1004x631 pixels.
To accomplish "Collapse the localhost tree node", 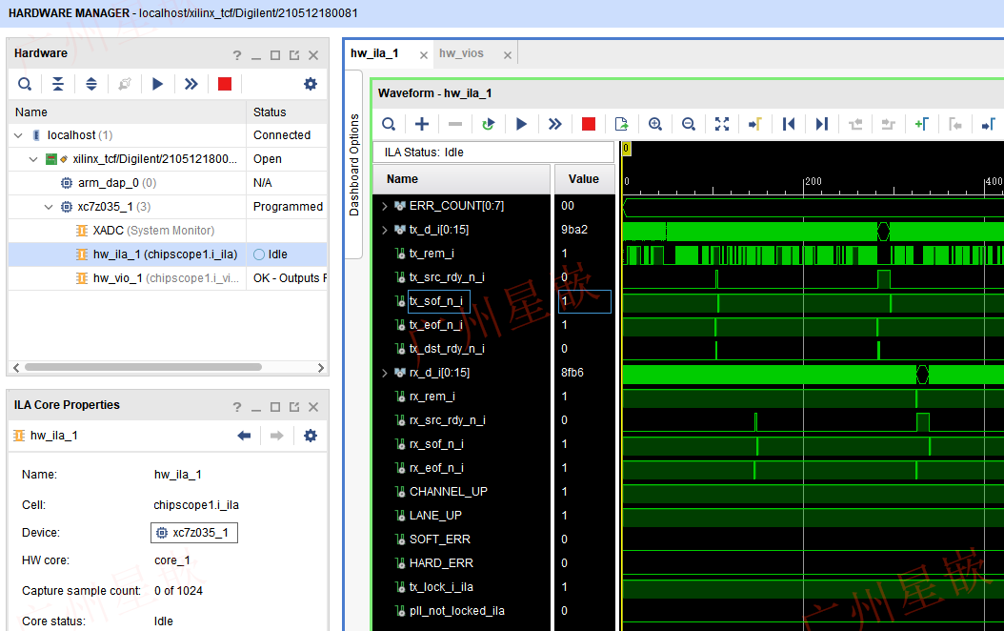I will coord(18,135).
